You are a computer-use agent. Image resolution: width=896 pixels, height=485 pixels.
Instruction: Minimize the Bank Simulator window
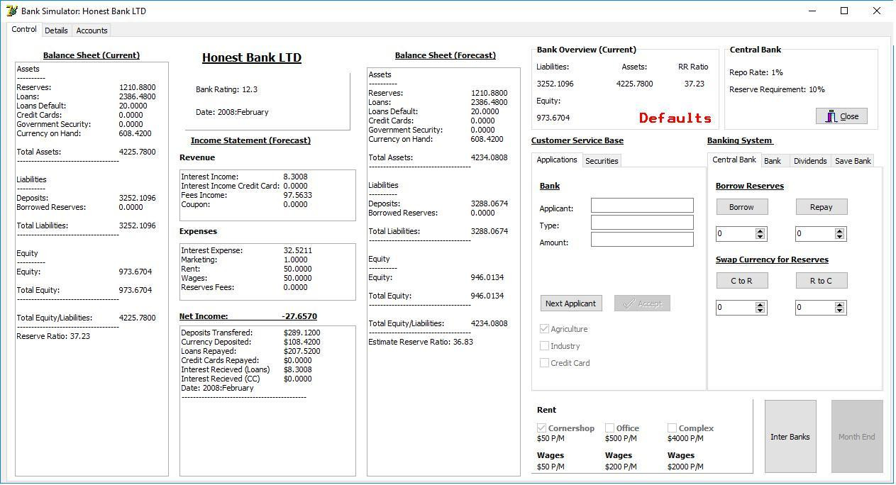(x=812, y=11)
